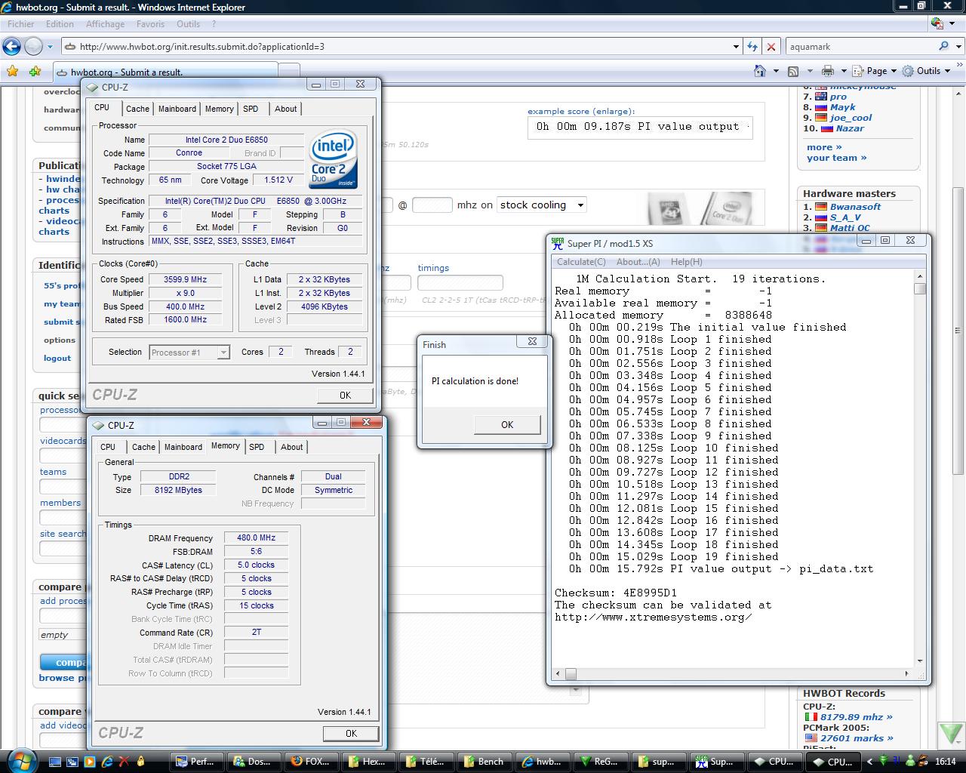Viewport: 966px width, 773px height.
Task: Refresh the page using the refresh icon
Action: (x=752, y=46)
